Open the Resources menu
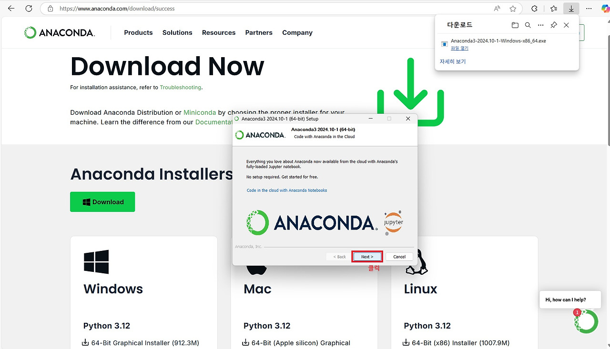Screen dimensions: 610x349 click(219, 33)
